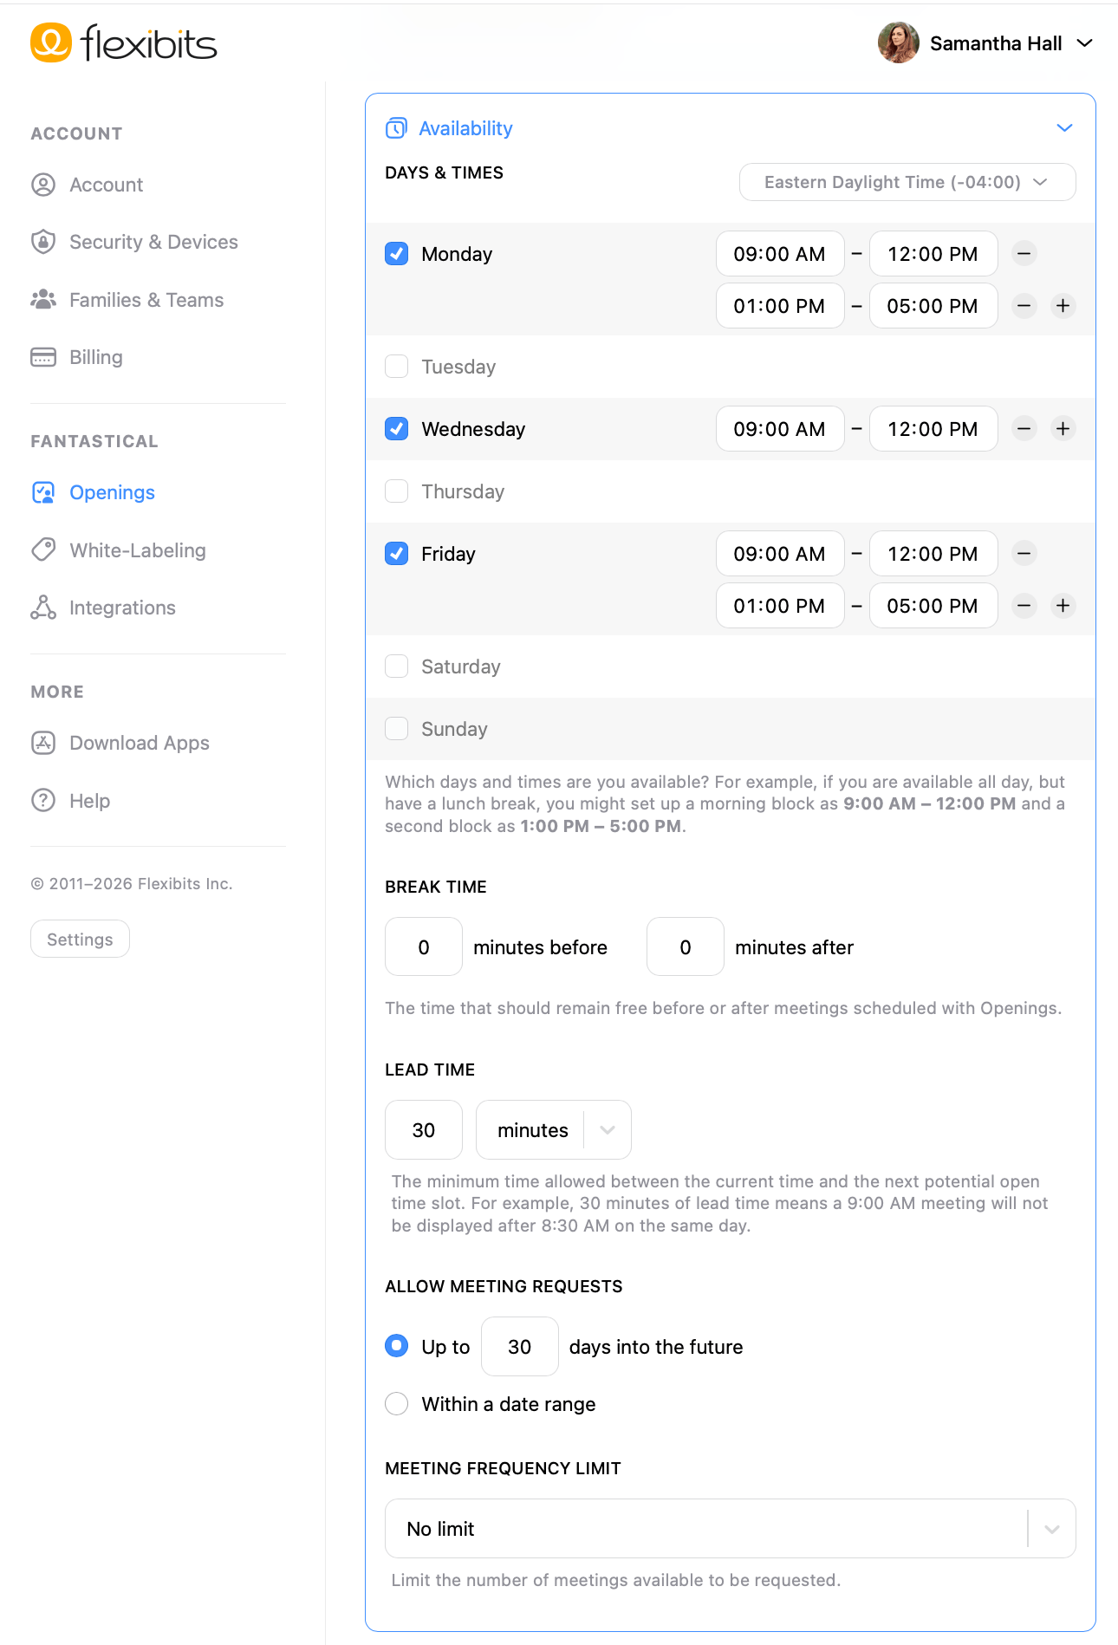
Task: Click the Openings calendar icon
Action: [x=43, y=492]
